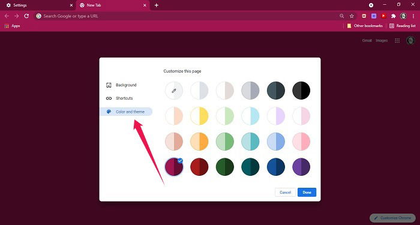The height and width of the screenshot is (225, 420).
Task: Open the Google apps grid icon
Action: (397, 40)
